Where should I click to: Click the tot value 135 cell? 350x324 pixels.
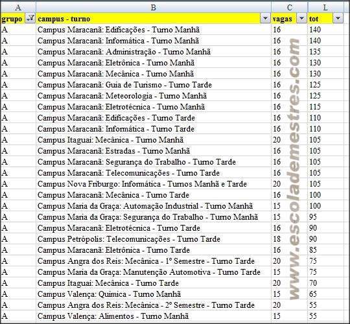[325, 52]
